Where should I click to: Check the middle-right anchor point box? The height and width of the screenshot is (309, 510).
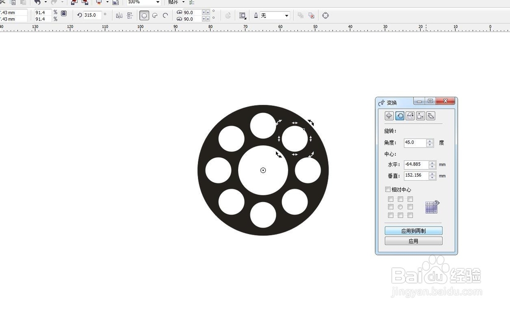coord(410,207)
